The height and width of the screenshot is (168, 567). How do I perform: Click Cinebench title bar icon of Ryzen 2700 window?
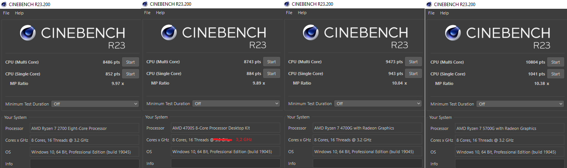coord(4,4)
